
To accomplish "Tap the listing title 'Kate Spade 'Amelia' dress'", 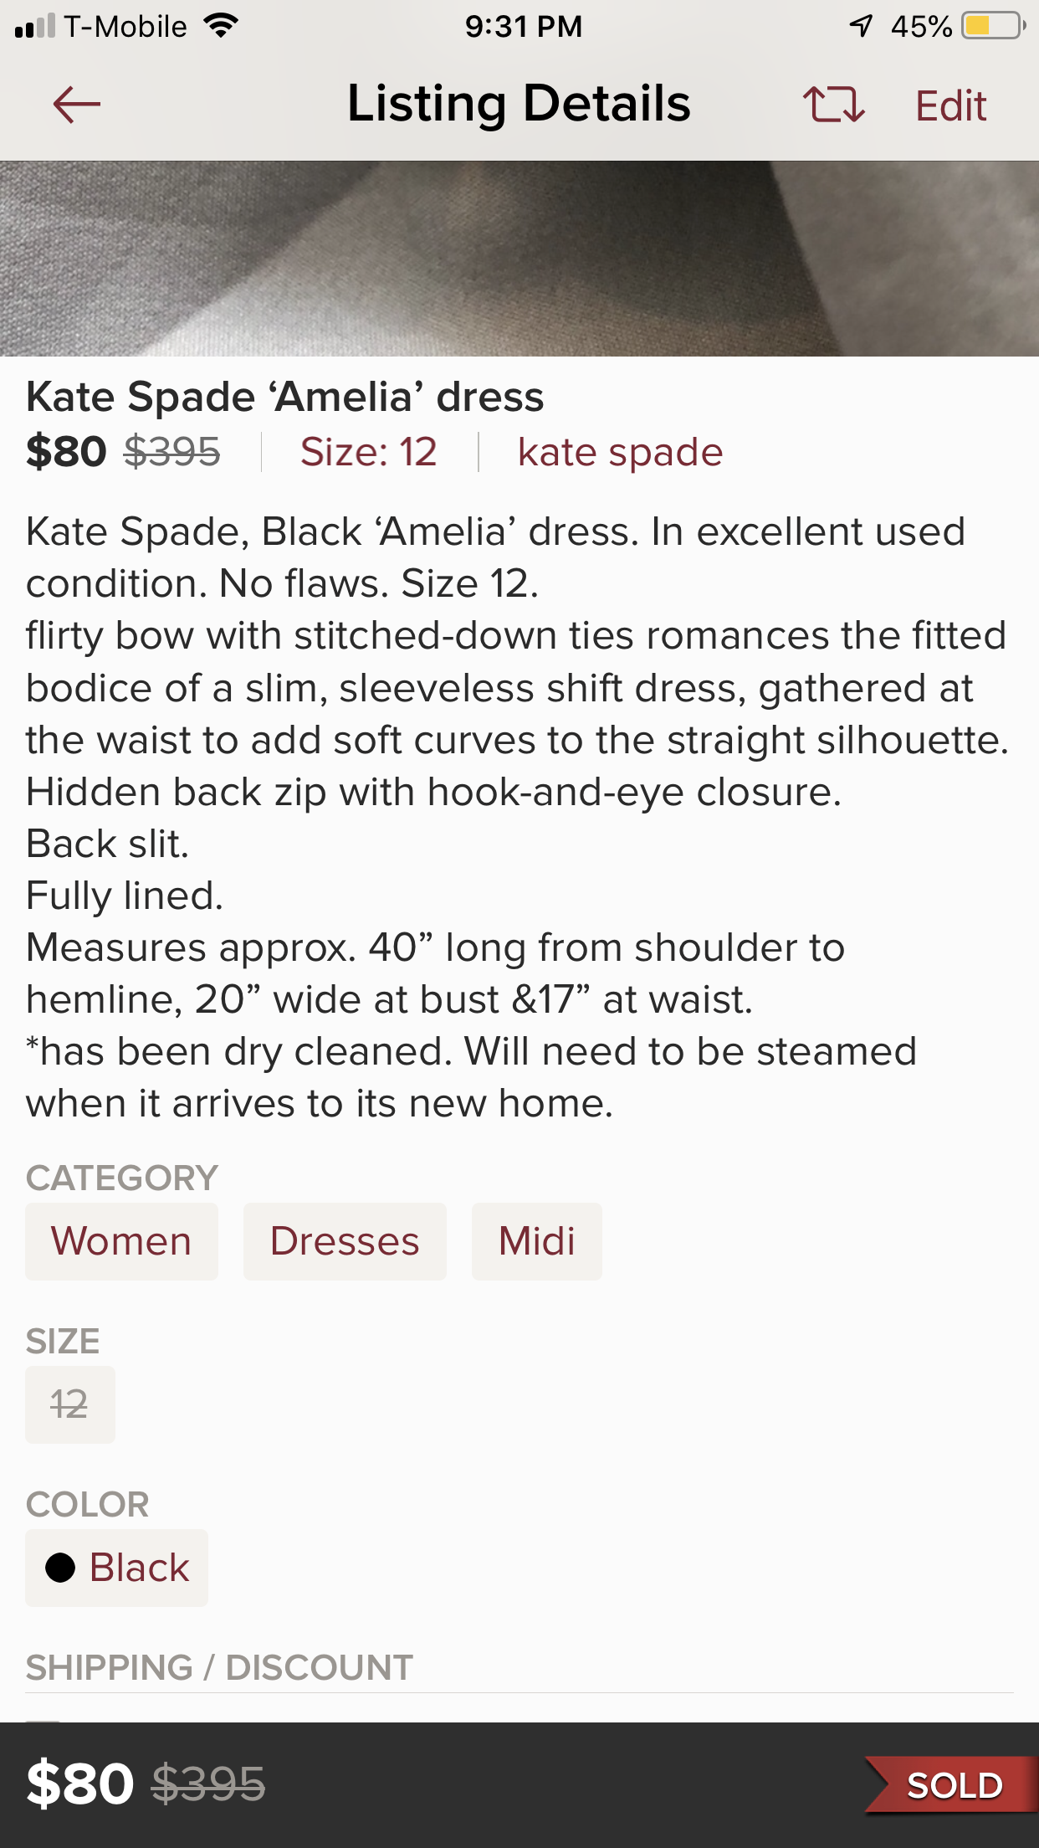I will click(x=285, y=397).
